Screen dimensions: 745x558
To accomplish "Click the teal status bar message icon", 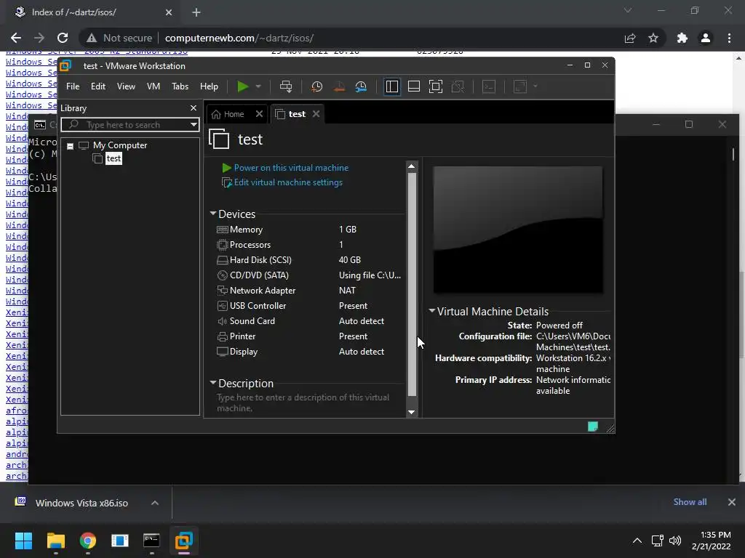I will [x=593, y=426].
